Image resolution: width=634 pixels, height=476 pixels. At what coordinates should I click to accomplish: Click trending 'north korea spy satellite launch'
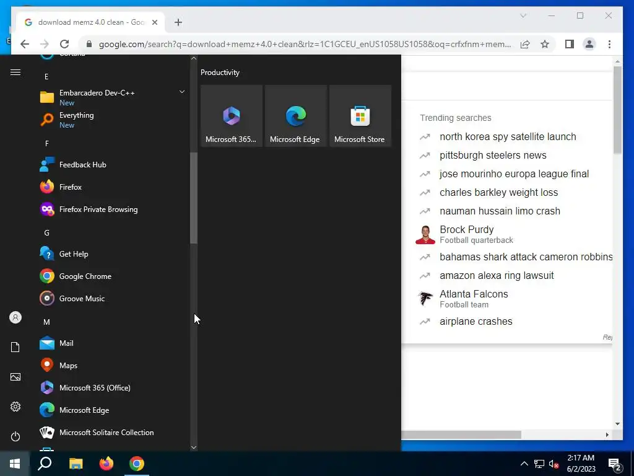(x=508, y=137)
